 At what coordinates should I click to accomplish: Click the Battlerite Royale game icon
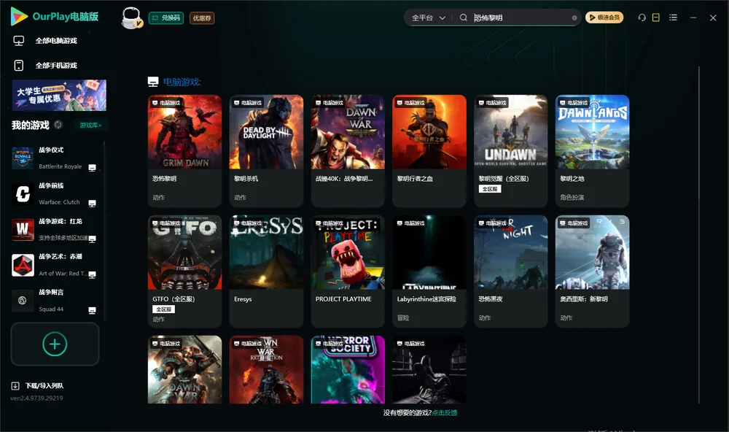23,158
